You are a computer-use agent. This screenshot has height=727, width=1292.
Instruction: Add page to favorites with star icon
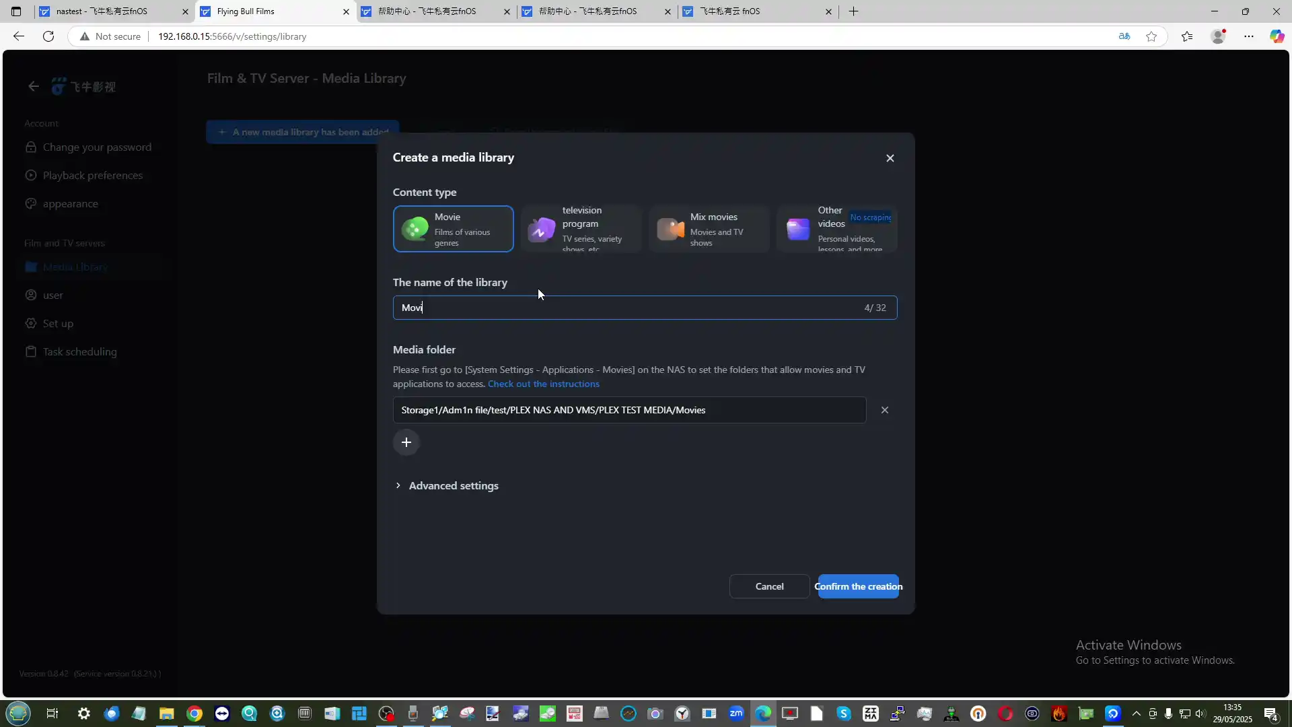(x=1151, y=36)
